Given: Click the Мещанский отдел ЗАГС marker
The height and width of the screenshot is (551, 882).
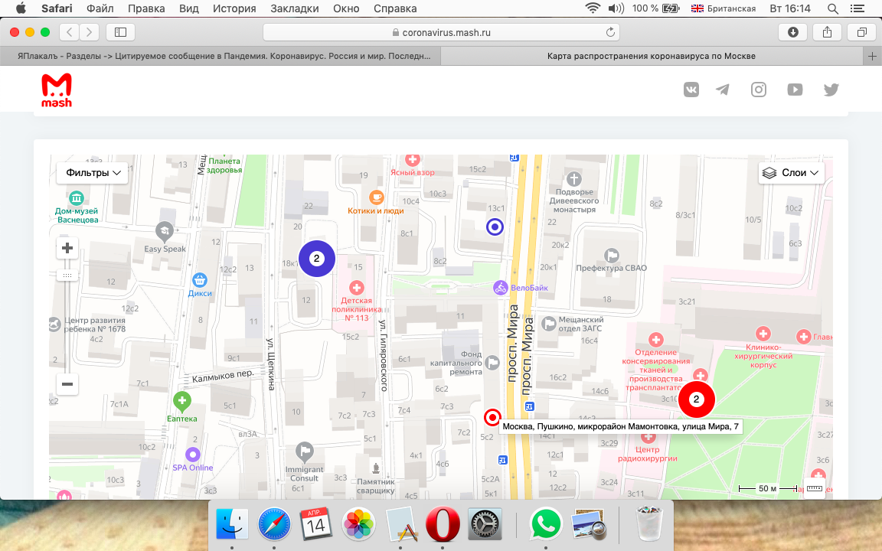Looking at the screenshot, I should (549, 324).
